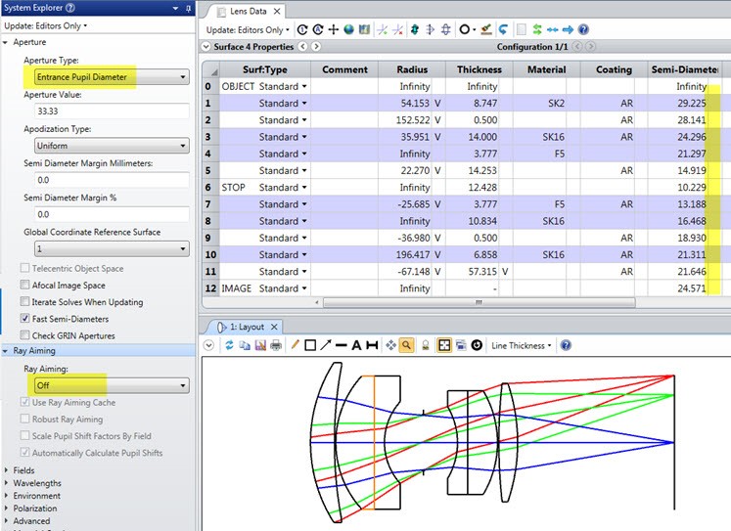Open Global Coordinate Reference Surface dropdown

[112, 248]
